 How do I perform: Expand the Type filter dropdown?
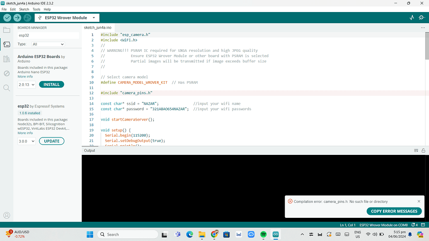point(48,44)
